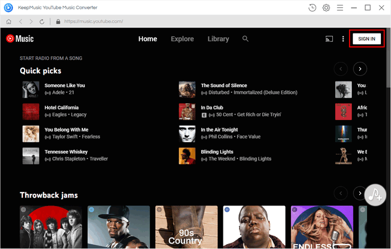The height and width of the screenshot is (249, 391).
Task: Open Tennessee Whiskey song
Action: (66, 152)
